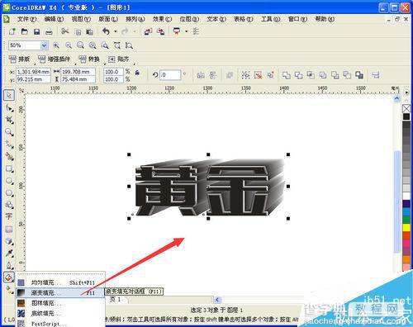This screenshot has width=413, height=327.
Task: Select the Zoom tool in toolbox
Action: (x=9, y=132)
